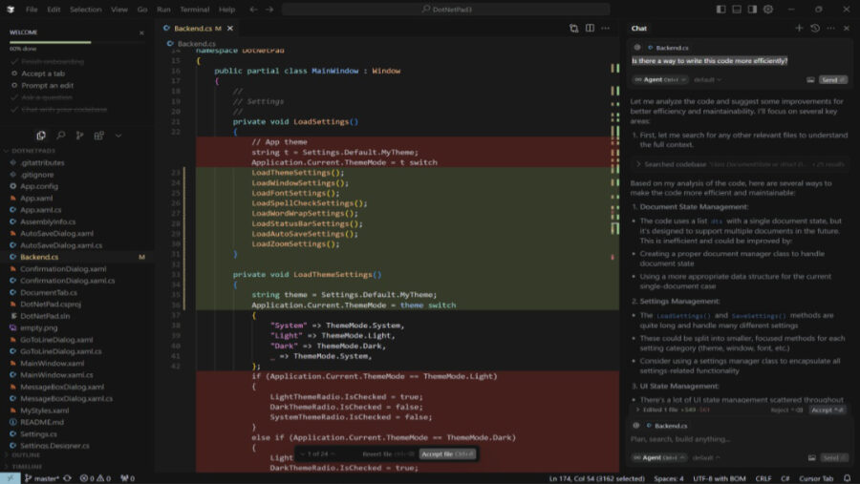Open the Explorer view icon
The width and height of the screenshot is (860, 484).
tap(41, 136)
